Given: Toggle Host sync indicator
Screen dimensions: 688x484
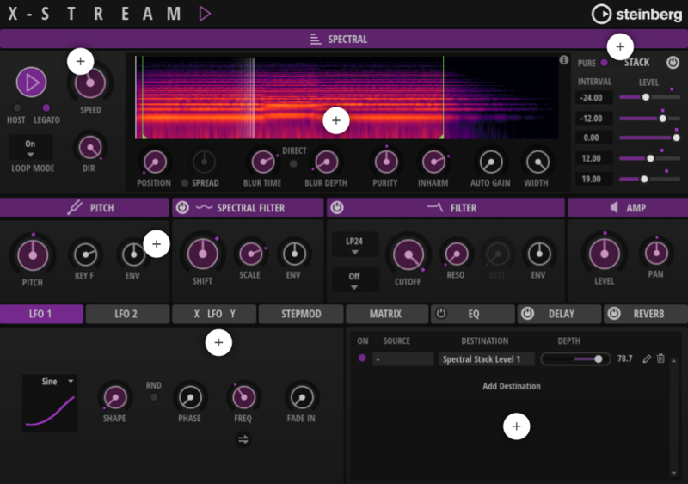Looking at the screenshot, I should tap(16, 108).
